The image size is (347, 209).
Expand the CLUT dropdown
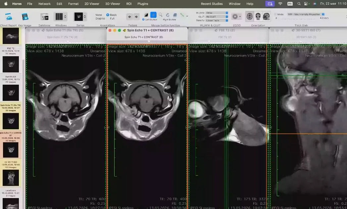click(217, 17)
